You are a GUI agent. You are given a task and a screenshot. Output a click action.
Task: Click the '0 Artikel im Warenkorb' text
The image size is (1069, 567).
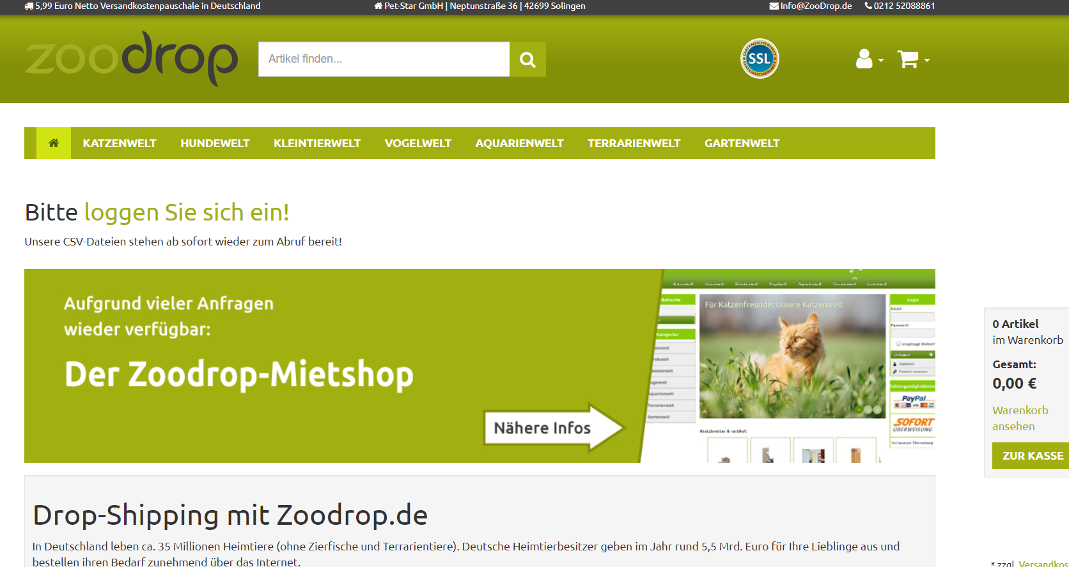(x=1027, y=332)
